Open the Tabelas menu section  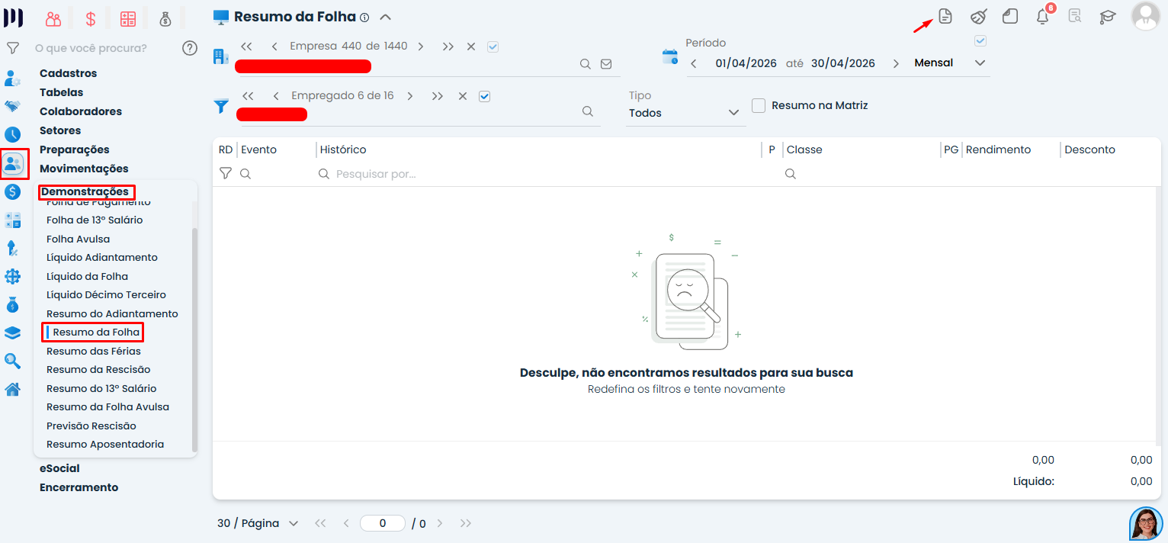[61, 92]
